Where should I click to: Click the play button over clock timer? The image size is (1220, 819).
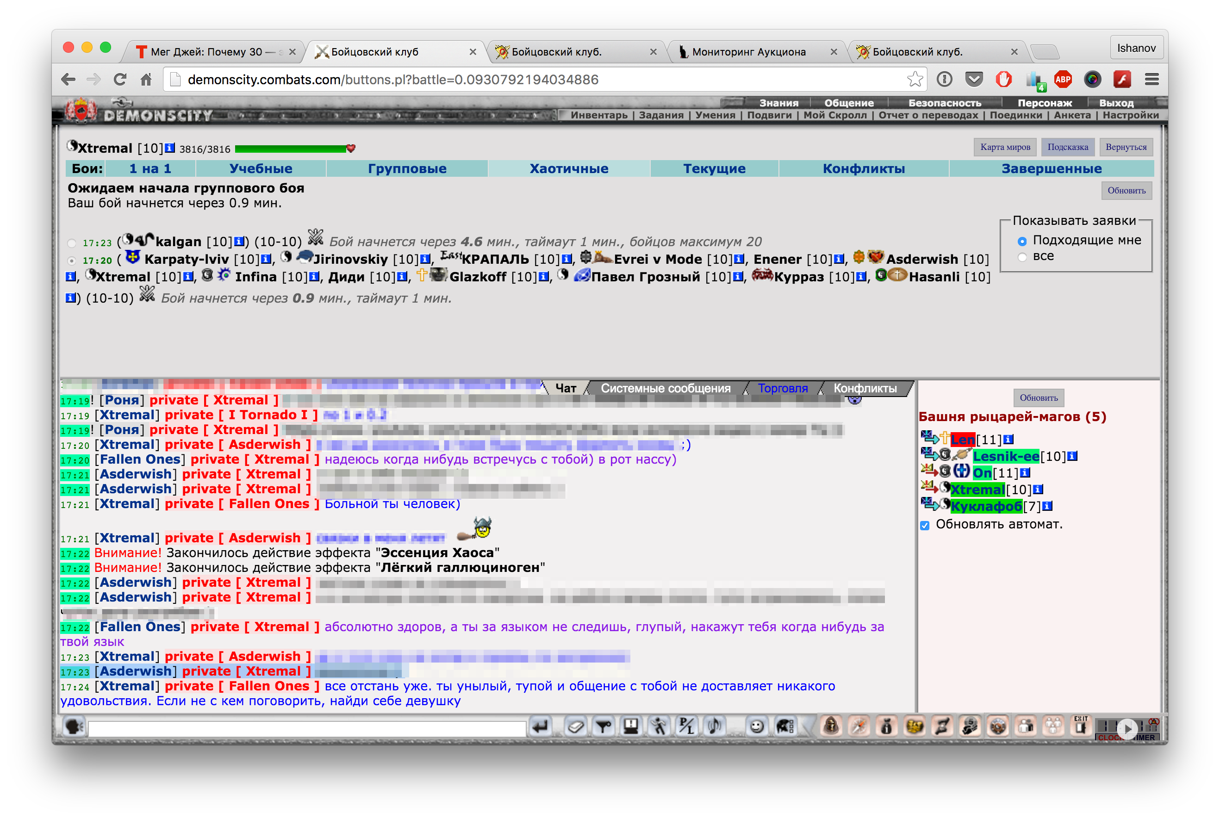(1127, 729)
